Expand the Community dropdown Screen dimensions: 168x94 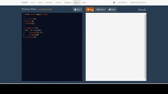(x=123, y=2)
